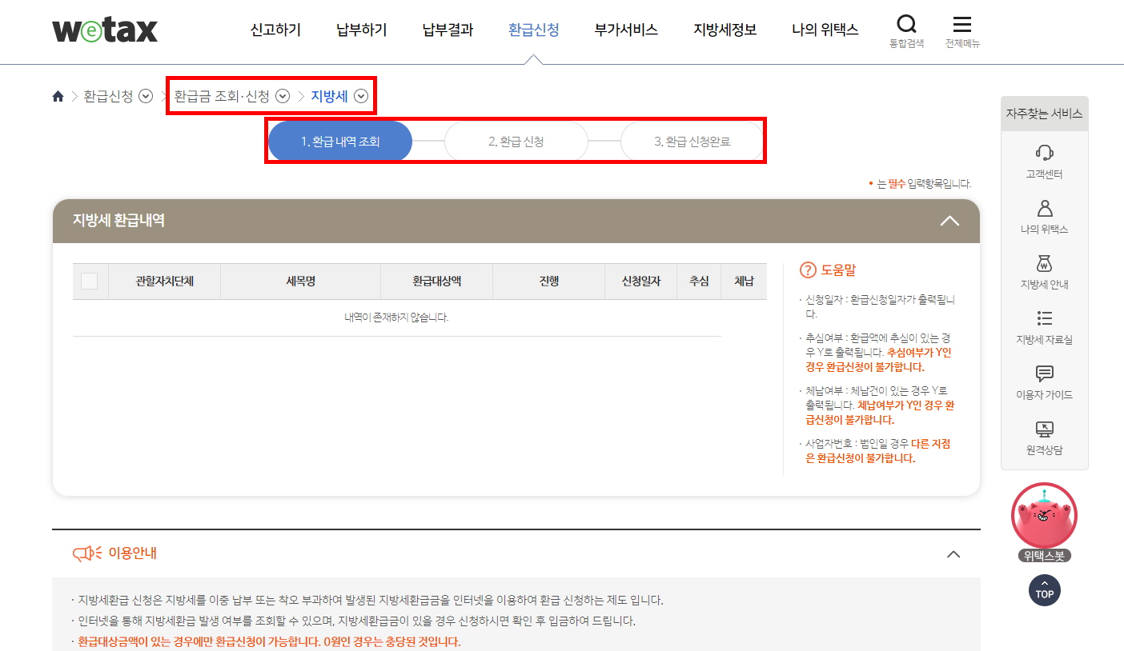
Task: Click the 세목명 column header
Action: [300, 282]
